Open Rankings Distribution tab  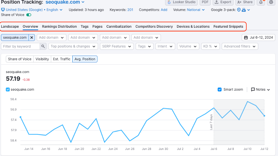coord(59,26)
